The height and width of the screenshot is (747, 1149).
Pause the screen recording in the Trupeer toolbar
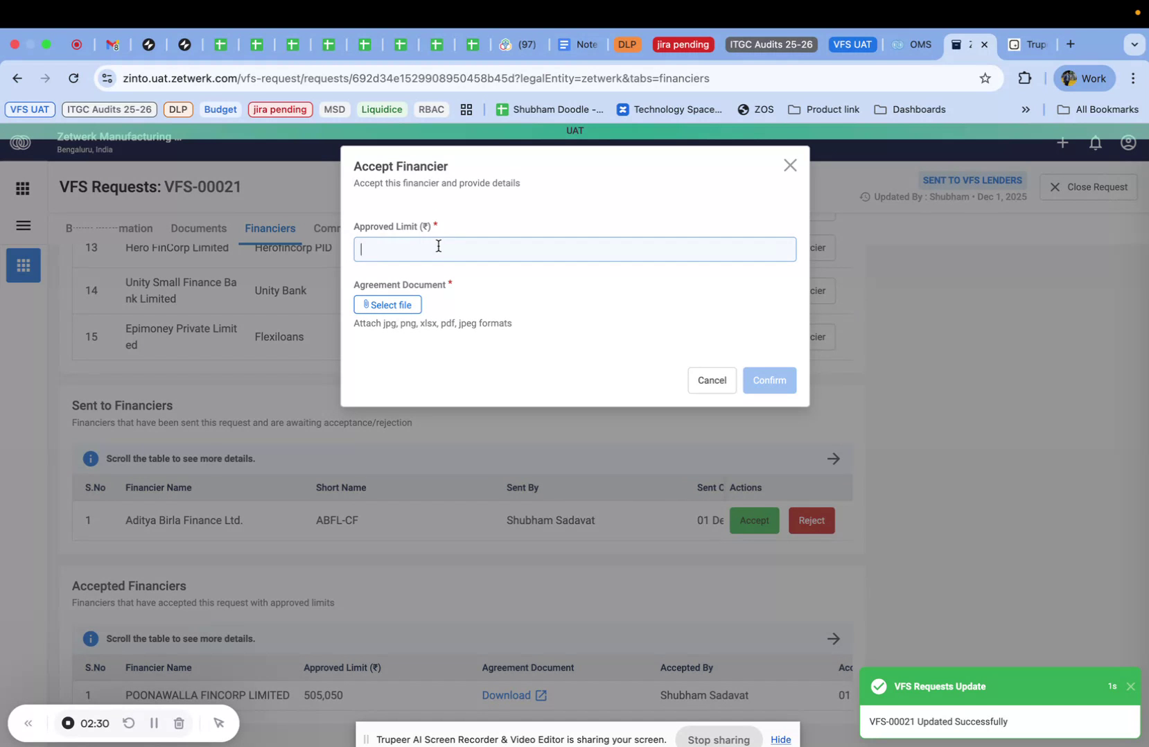click(x=154, y=723)
